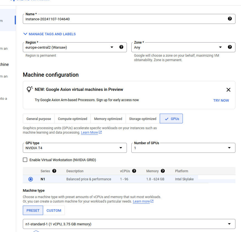
Task: Click the Name field help icon
Action: pos(230,19)
